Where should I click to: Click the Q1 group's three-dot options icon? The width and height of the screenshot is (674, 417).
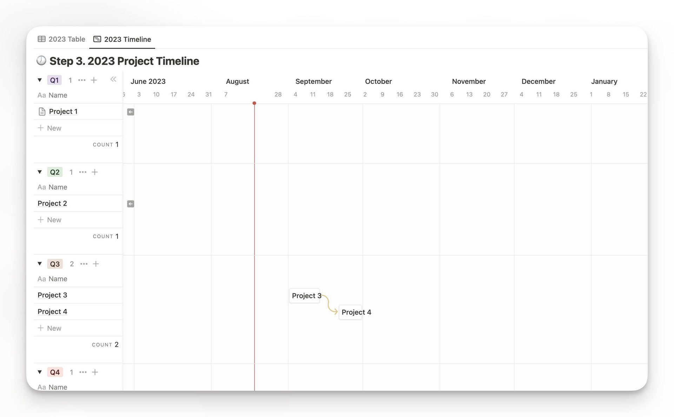(82, 80)
